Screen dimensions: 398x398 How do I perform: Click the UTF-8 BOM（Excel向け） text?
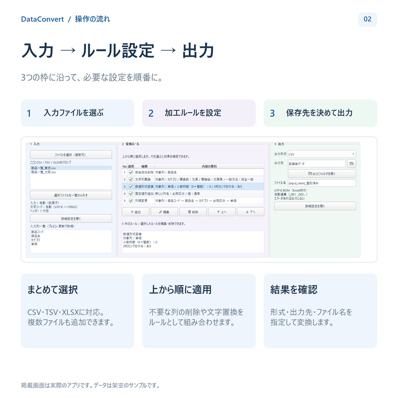pyautogui.click(x=290, y=190)
